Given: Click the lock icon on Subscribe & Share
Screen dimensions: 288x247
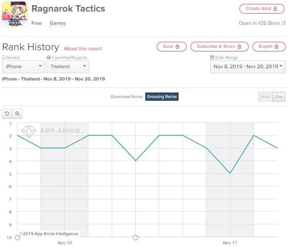Looking at the screenshot, I should pyautogui.click(x=239, y=47).
